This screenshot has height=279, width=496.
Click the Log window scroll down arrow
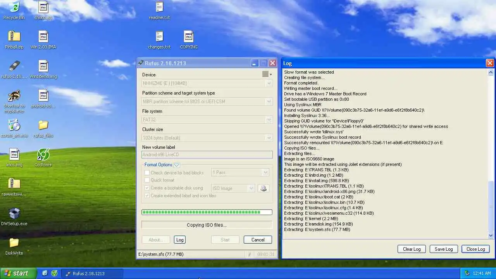pos(491,235)
